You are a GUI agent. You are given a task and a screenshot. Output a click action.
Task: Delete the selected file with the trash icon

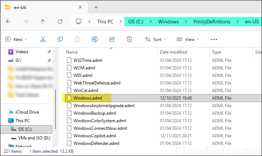click(x=129, y=39)
